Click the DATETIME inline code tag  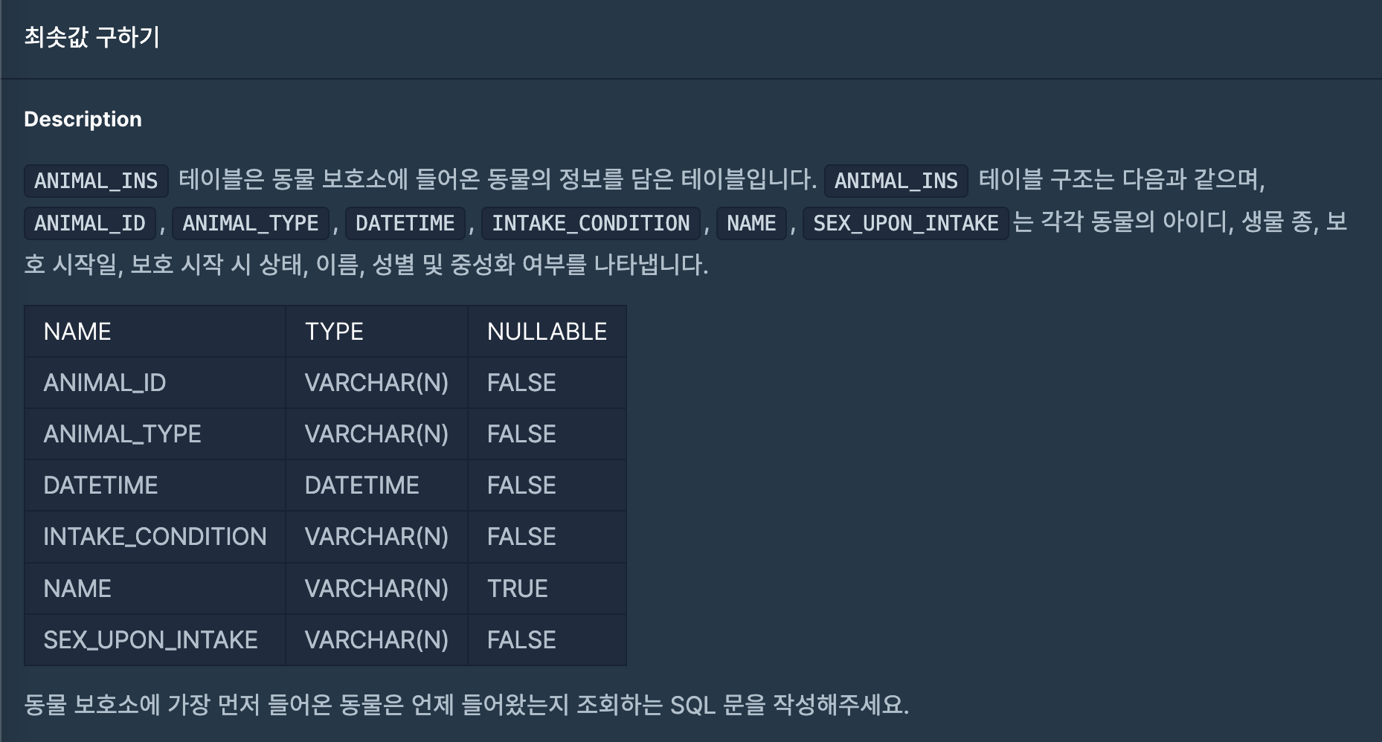(405, 223)
